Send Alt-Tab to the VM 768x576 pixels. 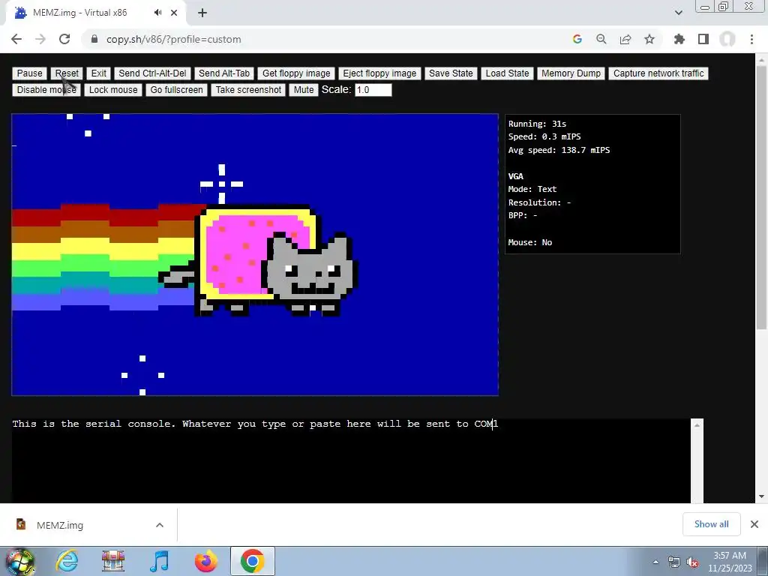[223, 73]
